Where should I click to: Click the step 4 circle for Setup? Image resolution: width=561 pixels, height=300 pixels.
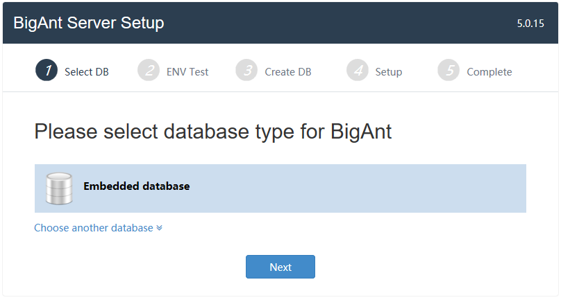click(358, 70)
